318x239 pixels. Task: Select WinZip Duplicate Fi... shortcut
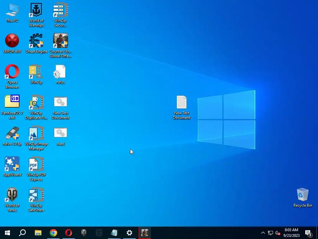tap(36, 107)
